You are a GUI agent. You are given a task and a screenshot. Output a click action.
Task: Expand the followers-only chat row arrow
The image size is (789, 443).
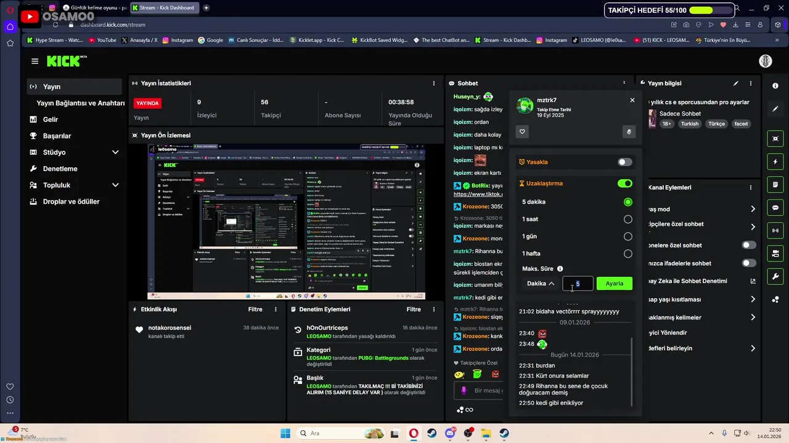(x=753, y=227)
